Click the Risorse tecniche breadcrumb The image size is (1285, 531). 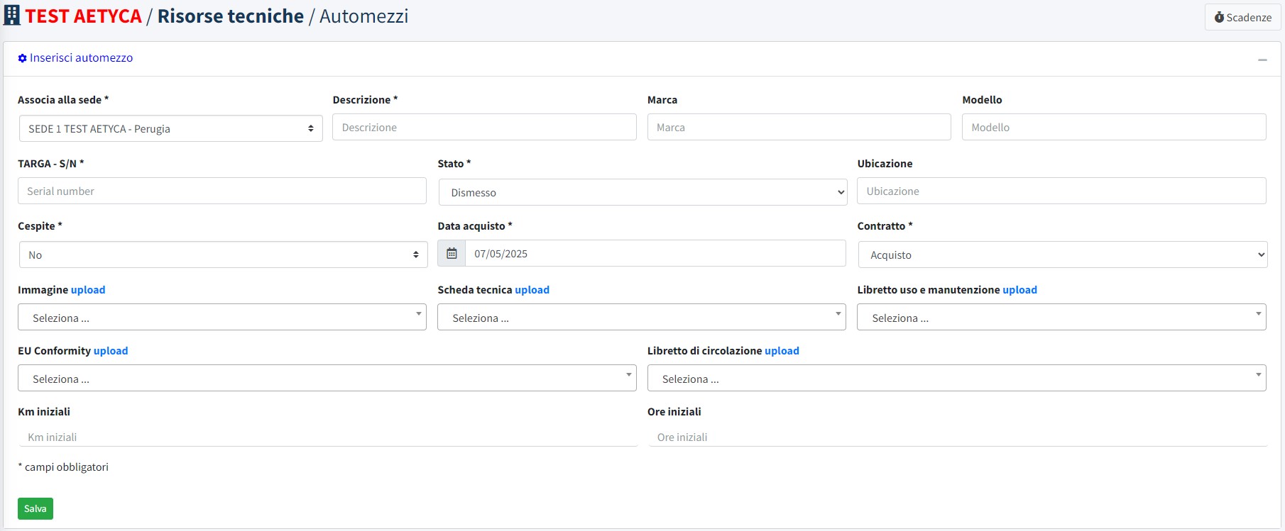(230, 16)
